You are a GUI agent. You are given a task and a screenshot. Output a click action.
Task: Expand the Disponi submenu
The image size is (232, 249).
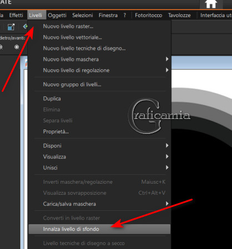tap(99, 146)
